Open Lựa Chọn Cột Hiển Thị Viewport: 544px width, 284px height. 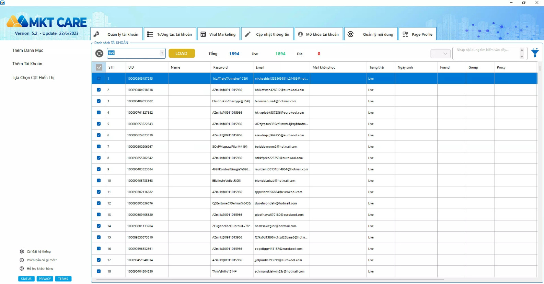pyautogui.click(x=33, y=78)
